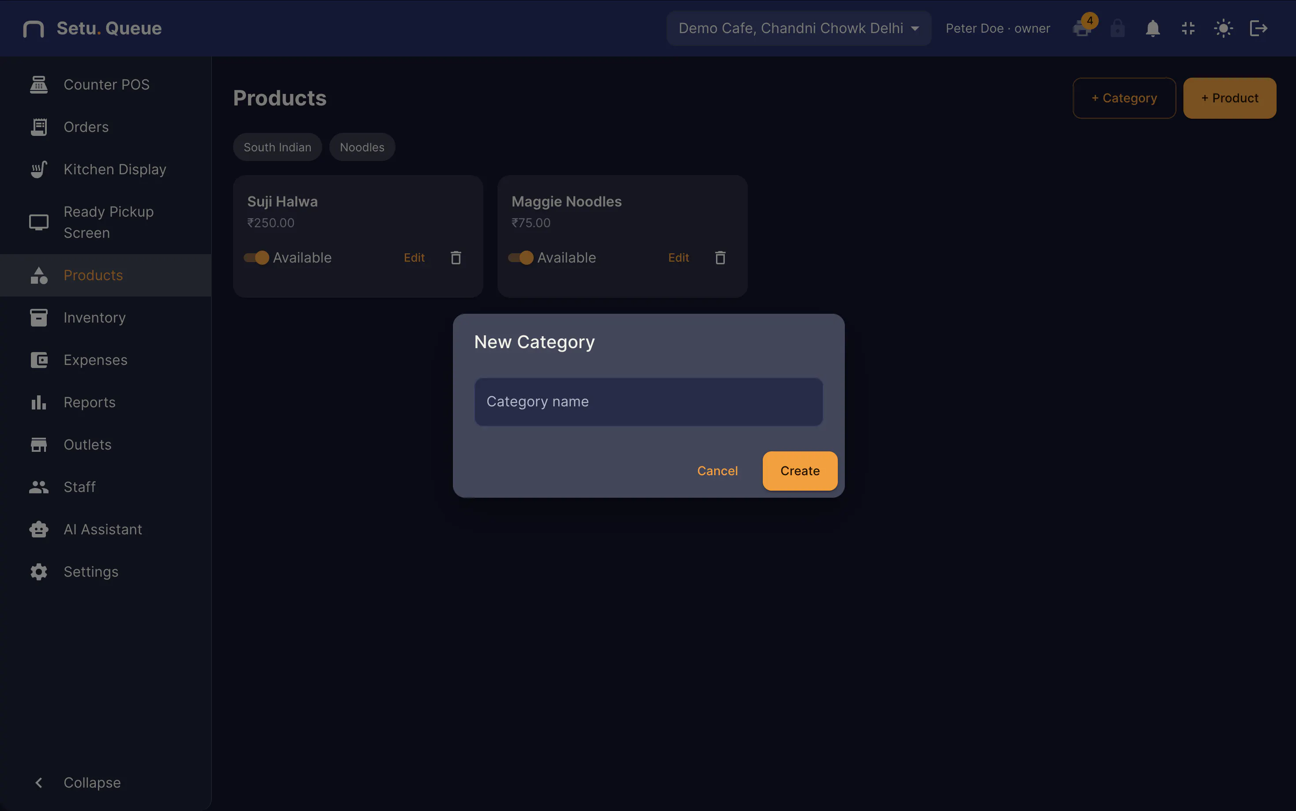Click the lock icon in header

pos(1117,28)
